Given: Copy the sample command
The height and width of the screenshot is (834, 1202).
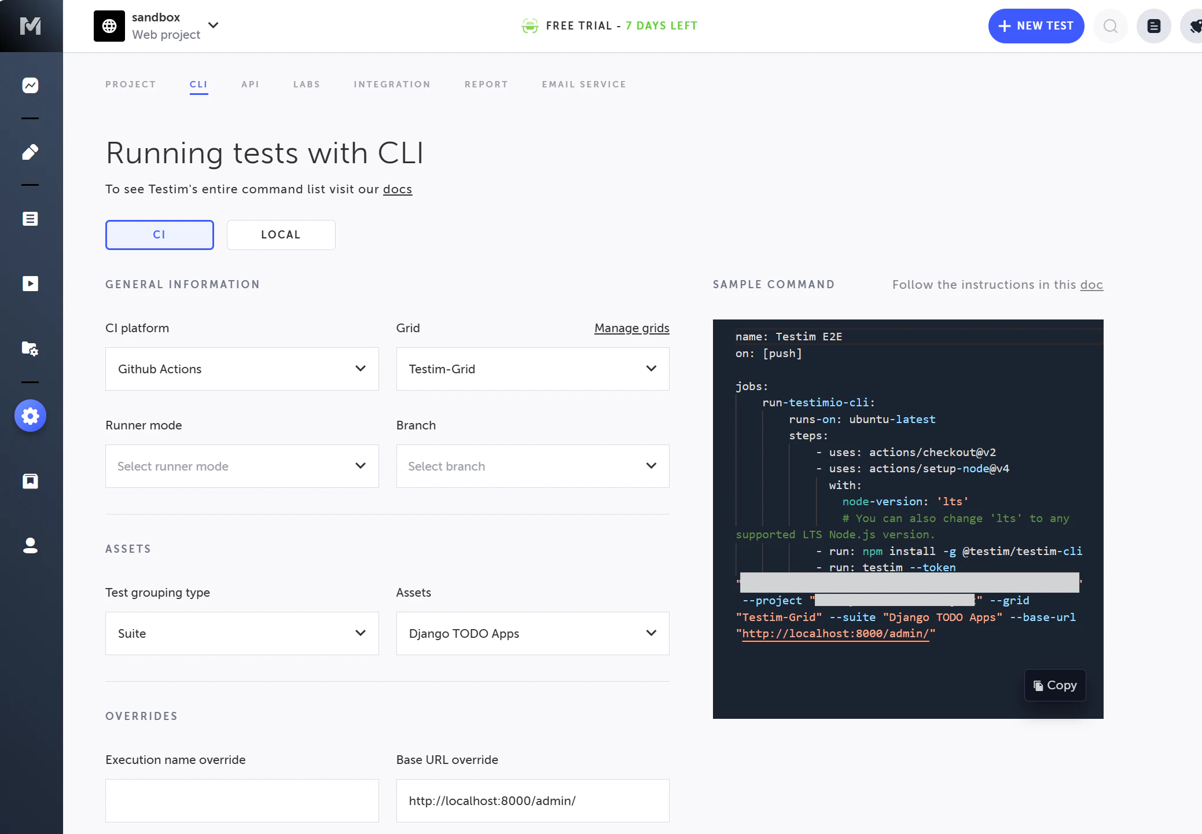Looking at the screenshot, I should click(x=1055, y=685).
